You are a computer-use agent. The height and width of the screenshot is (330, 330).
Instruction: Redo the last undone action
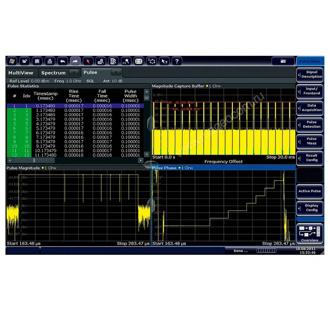[75, 61]
